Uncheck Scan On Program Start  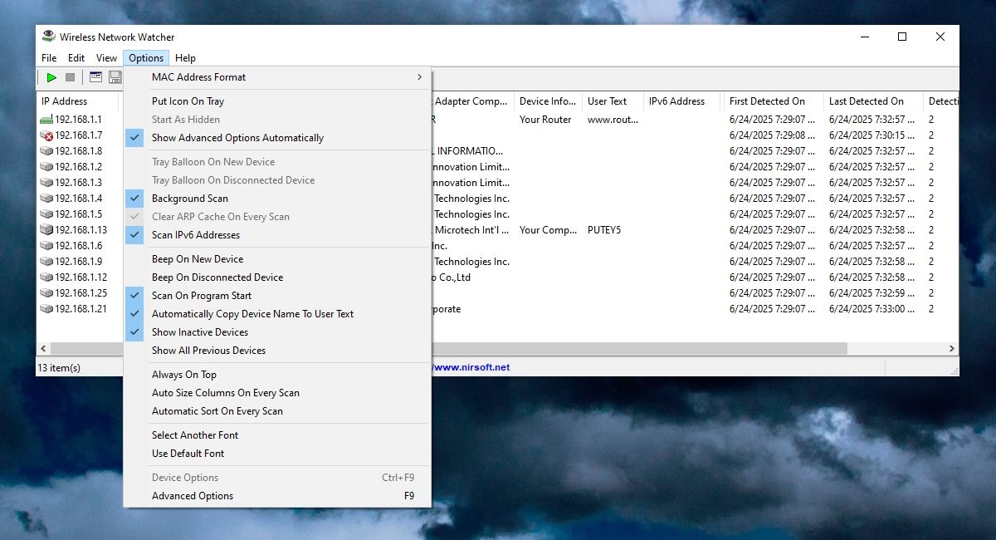click(277, 296)
